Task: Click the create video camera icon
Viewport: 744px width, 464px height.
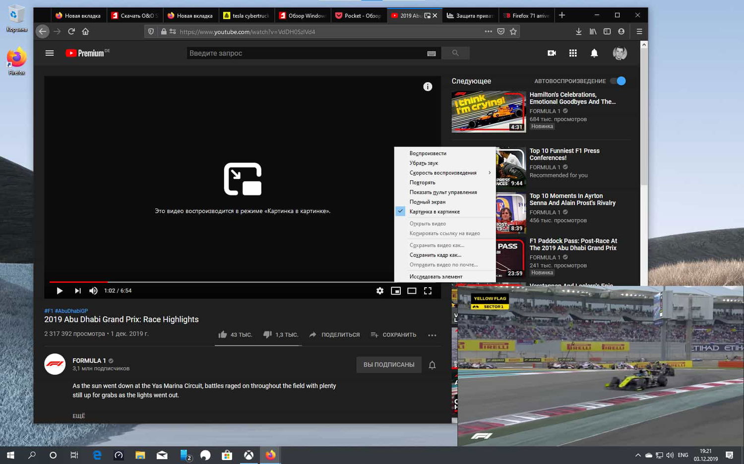Action: pyautogui.click(x=552, y=53)
